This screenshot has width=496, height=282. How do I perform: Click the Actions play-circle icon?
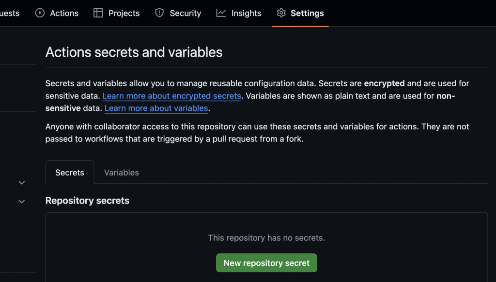[x=40, y=13]
